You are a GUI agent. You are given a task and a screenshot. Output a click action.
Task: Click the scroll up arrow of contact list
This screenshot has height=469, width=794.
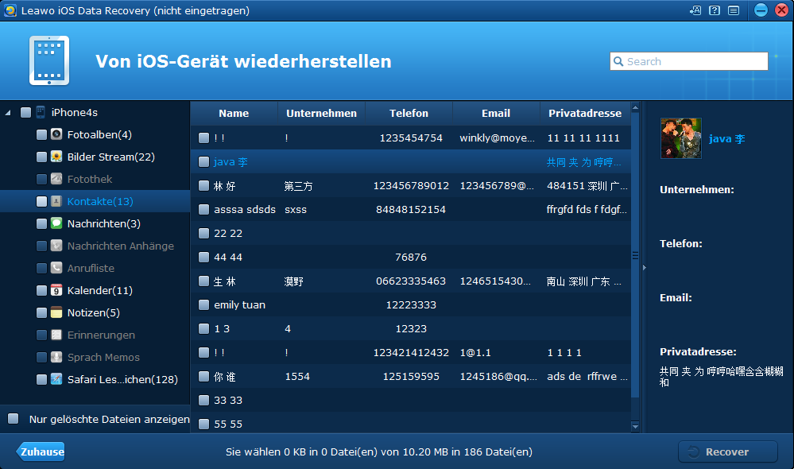click(x=635, y=107)
